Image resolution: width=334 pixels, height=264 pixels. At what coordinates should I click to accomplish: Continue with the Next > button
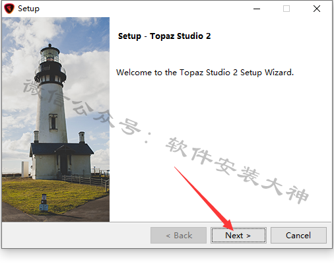point(238,236)
